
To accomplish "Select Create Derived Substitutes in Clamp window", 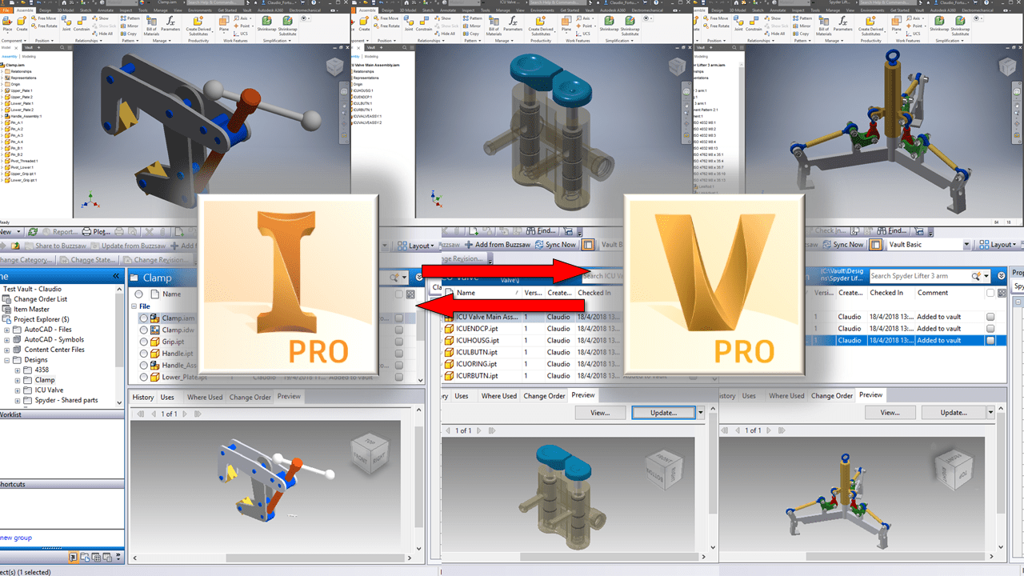I will (198, 25).
